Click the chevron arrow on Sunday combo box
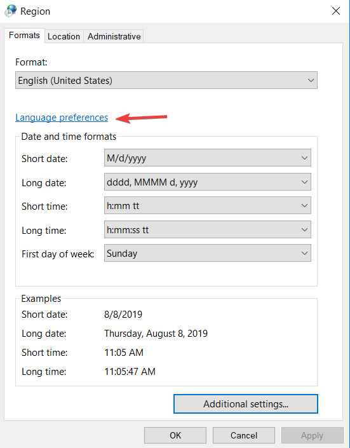This screenshot has width=350, height=448. 304,253
